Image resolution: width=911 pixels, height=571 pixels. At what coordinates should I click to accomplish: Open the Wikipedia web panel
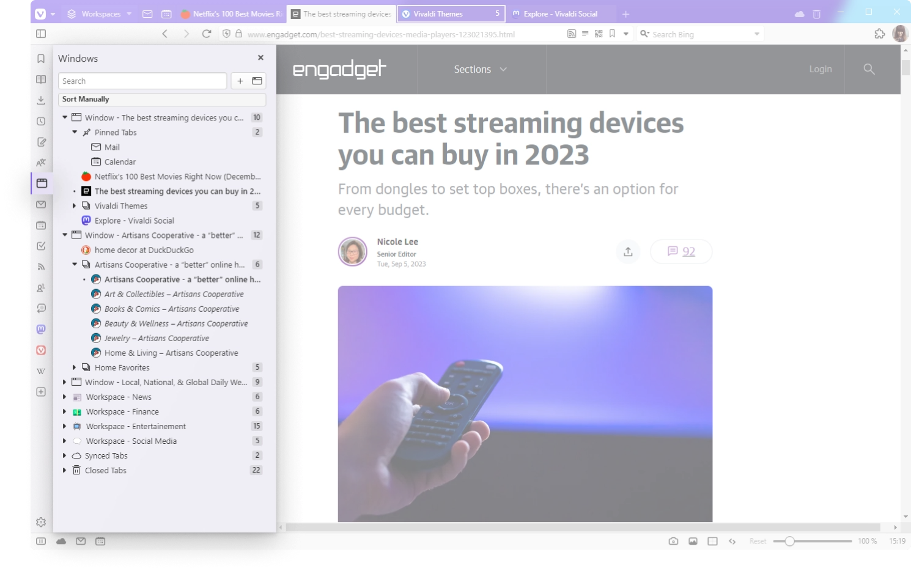click(41, 371)
